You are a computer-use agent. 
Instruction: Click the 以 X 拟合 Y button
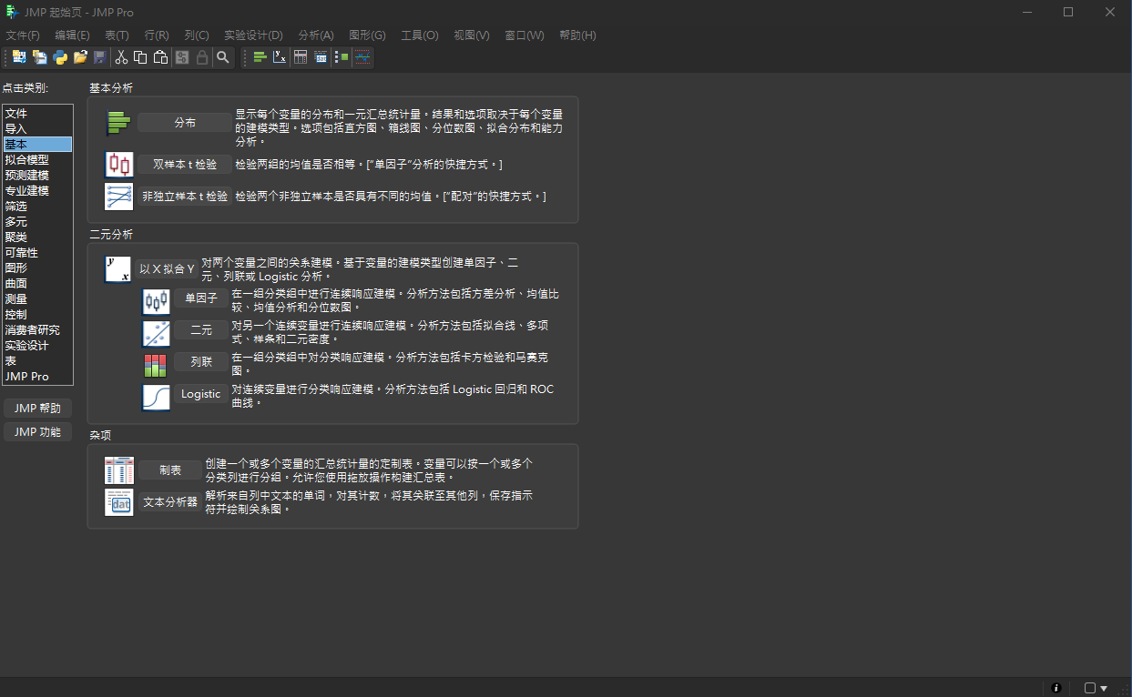[168, 269]
